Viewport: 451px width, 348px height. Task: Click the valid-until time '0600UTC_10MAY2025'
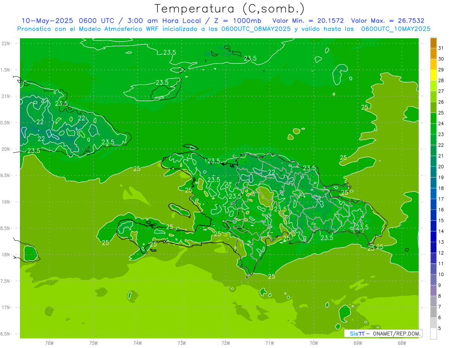pos(396,29)
